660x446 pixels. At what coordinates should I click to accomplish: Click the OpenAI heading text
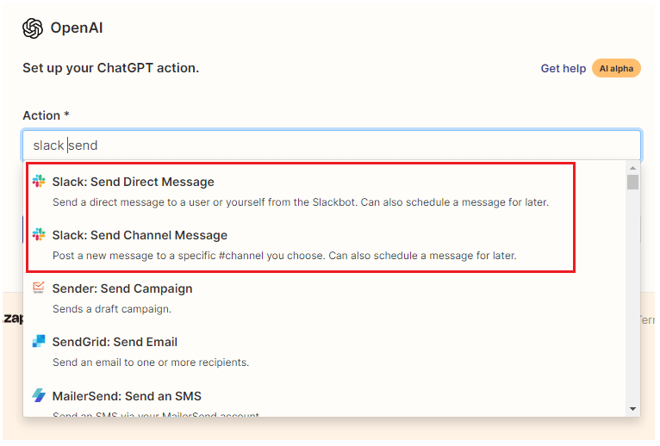[77, 28]
